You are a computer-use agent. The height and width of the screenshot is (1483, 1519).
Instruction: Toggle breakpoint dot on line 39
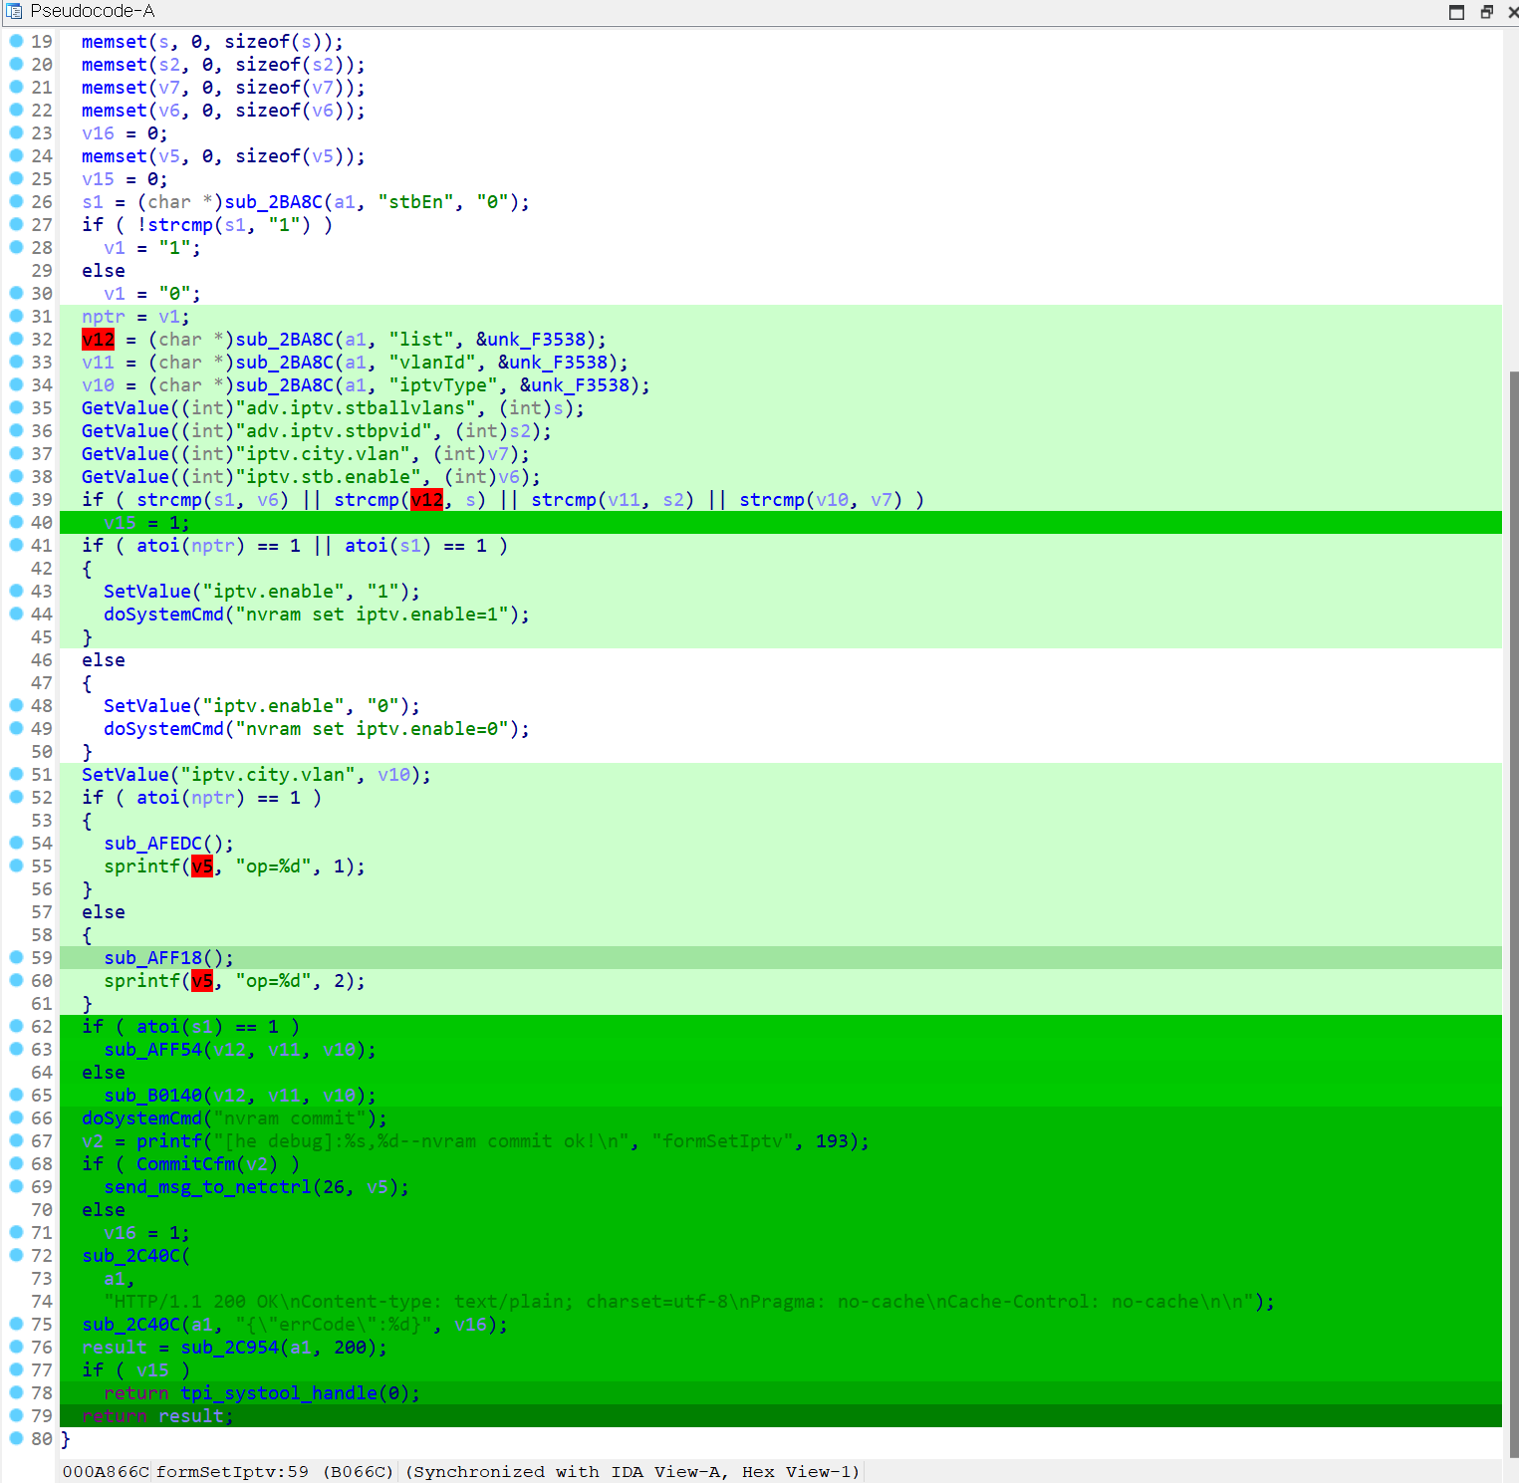click(16, 499)
